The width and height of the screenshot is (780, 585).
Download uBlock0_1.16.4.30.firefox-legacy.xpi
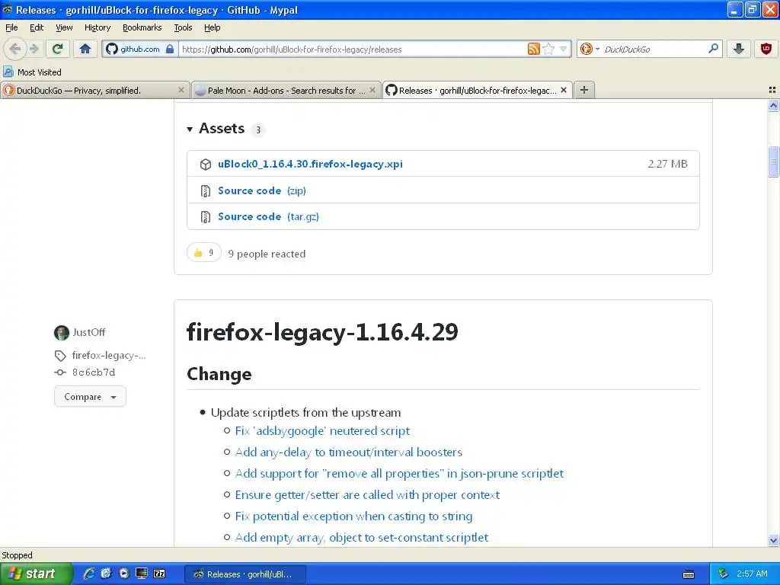pyautogui.click(x=310, y=164)
